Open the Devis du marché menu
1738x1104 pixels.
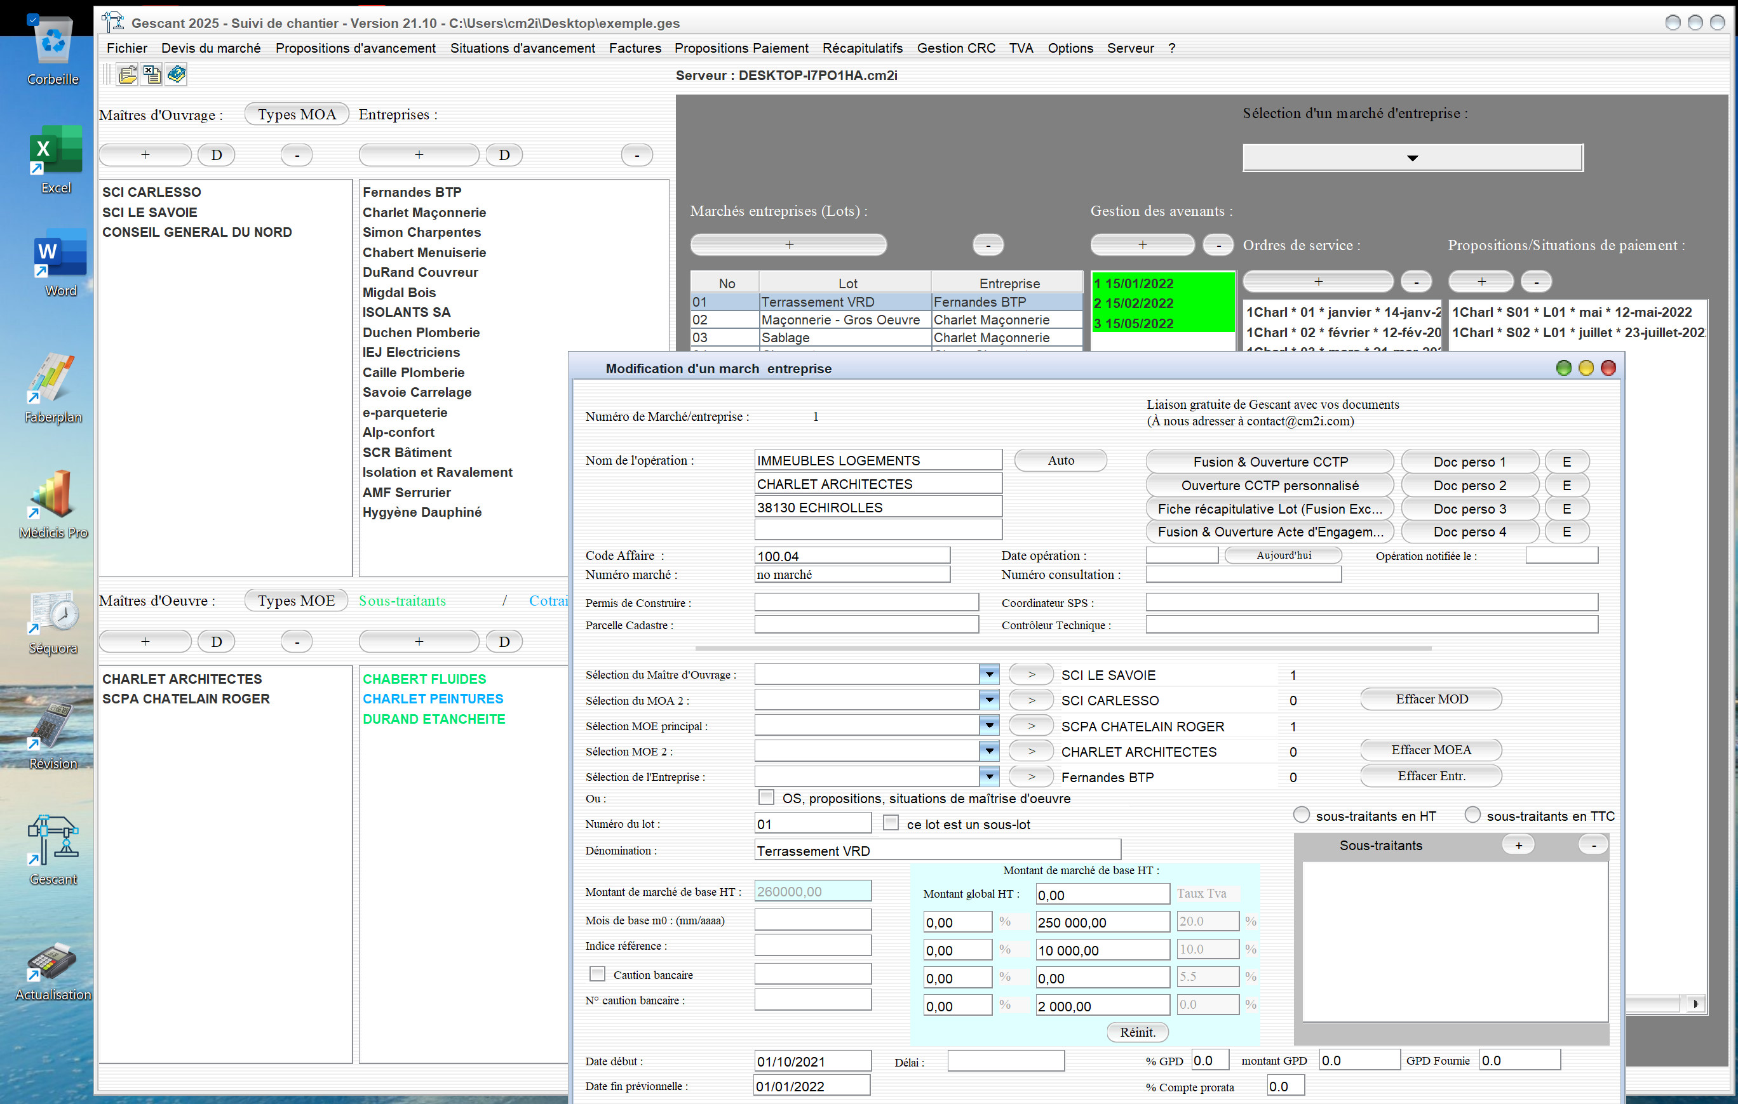[x=211, y=48]
